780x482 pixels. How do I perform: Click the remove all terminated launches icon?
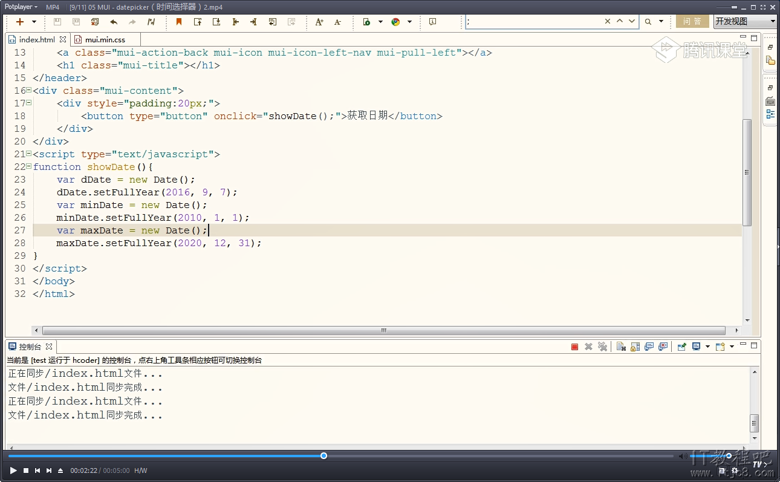602,347
